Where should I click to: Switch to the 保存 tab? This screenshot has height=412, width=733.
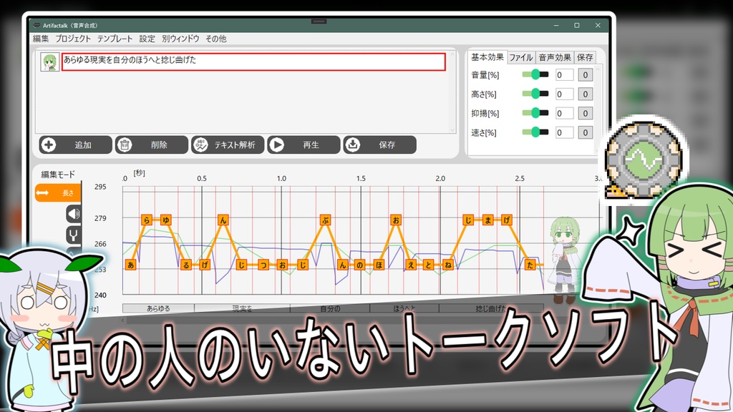click(x=585, y=57)
